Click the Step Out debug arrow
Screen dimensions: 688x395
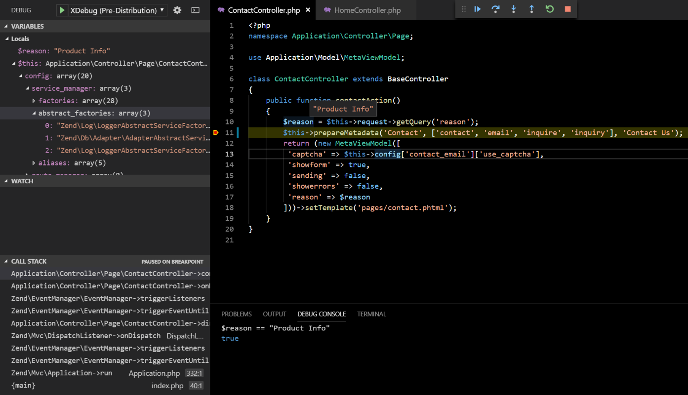pos(531,9)
